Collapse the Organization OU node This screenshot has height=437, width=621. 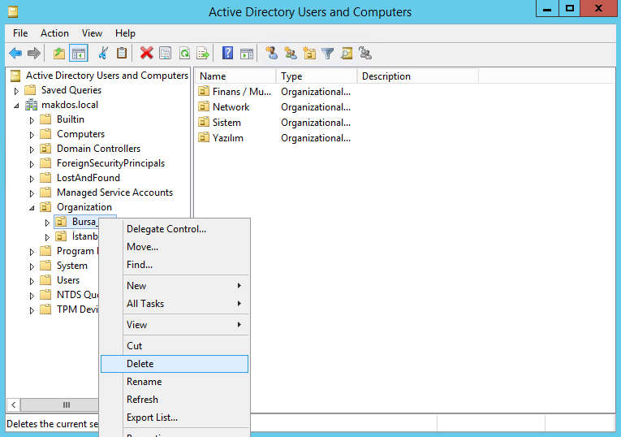32,208
